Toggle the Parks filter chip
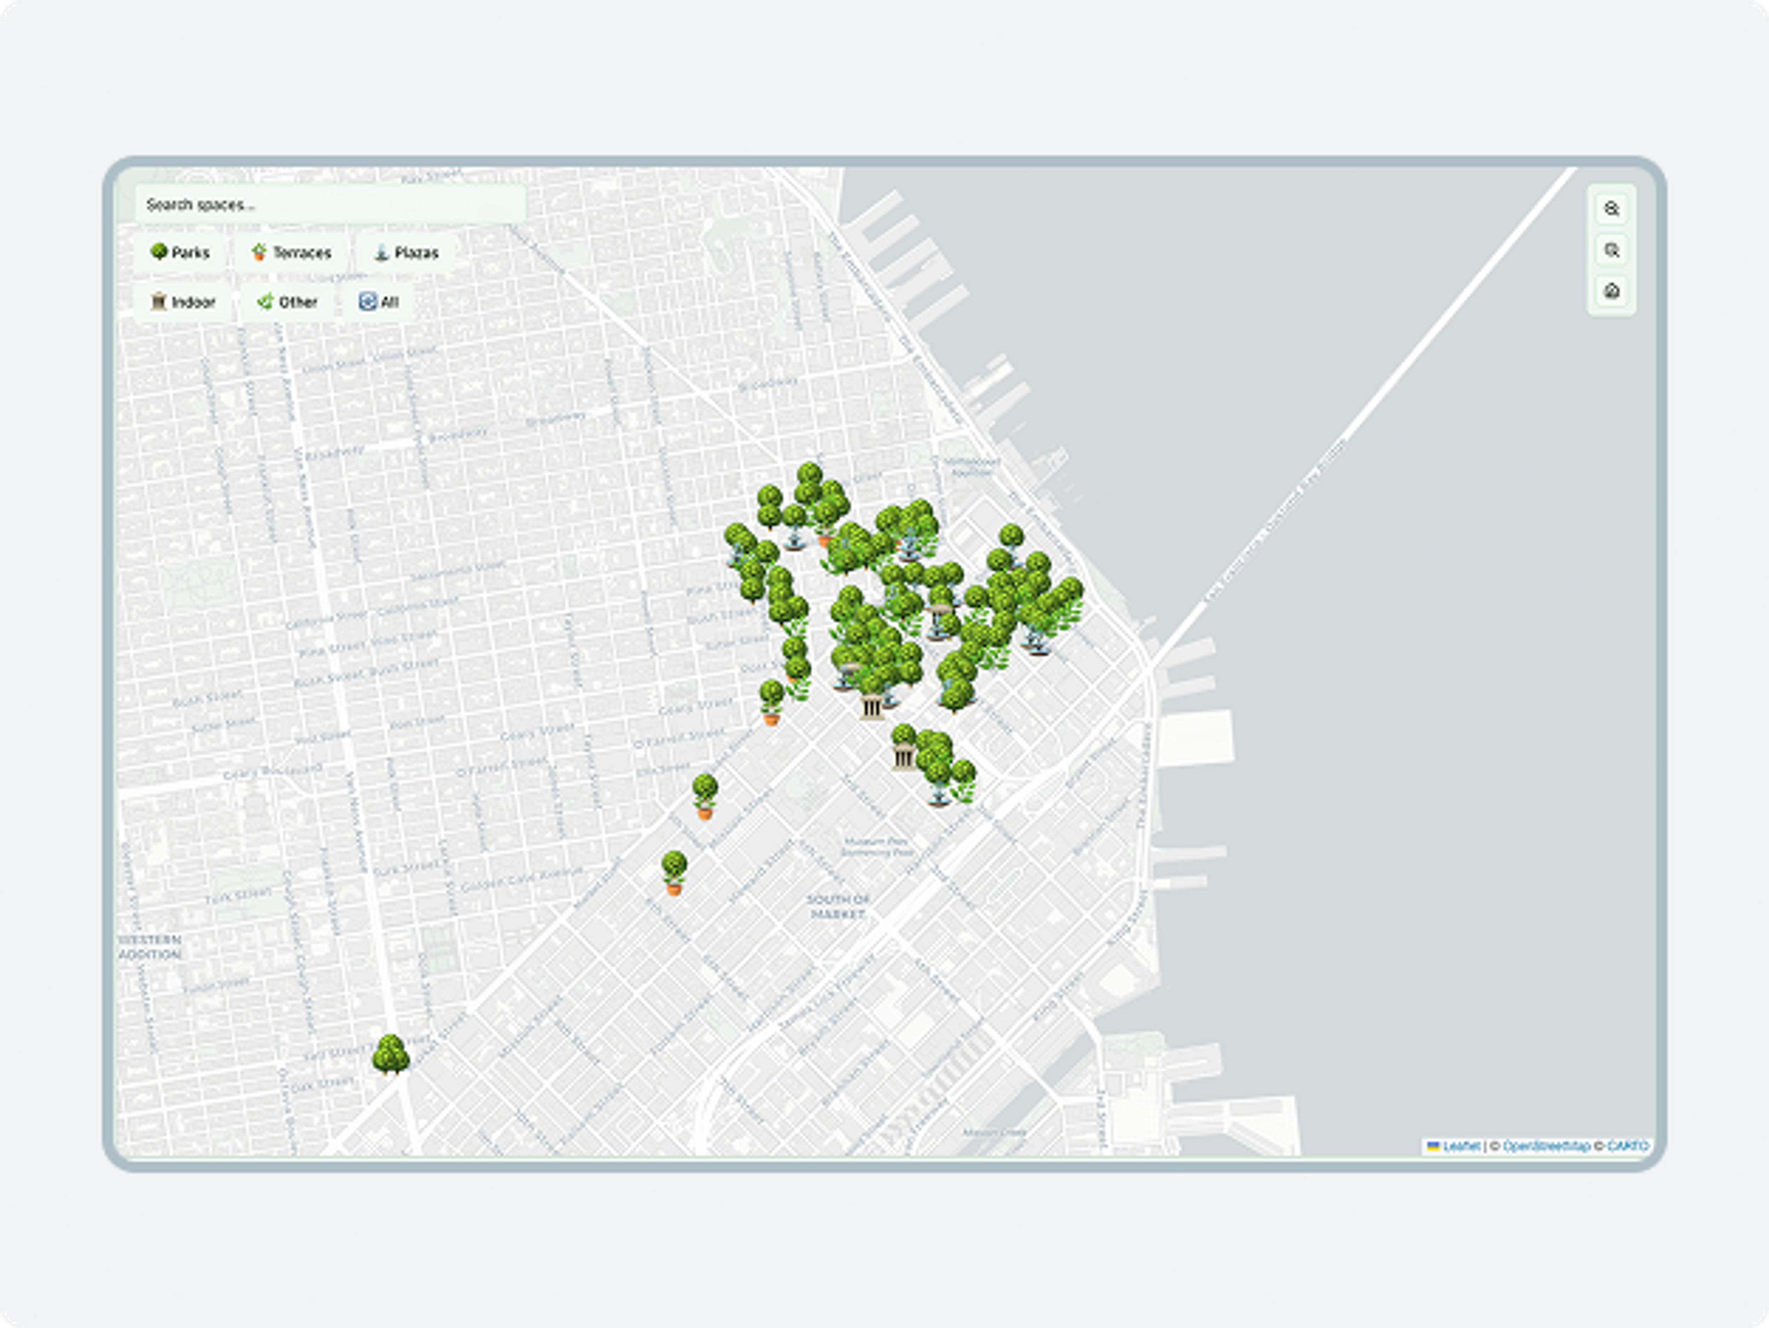1769x1328 pixels. click(180, 252)
